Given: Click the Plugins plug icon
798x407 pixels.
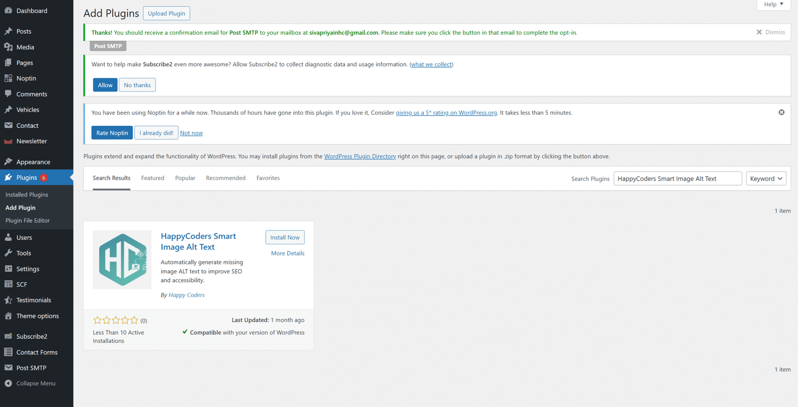Looking at the screenshot, I should (8, 178).
